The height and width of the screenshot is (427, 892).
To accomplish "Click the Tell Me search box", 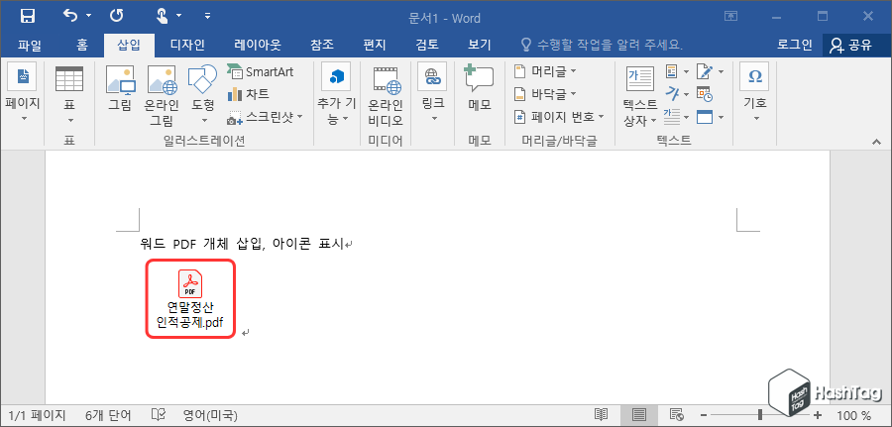I will (x=603, y=45).
